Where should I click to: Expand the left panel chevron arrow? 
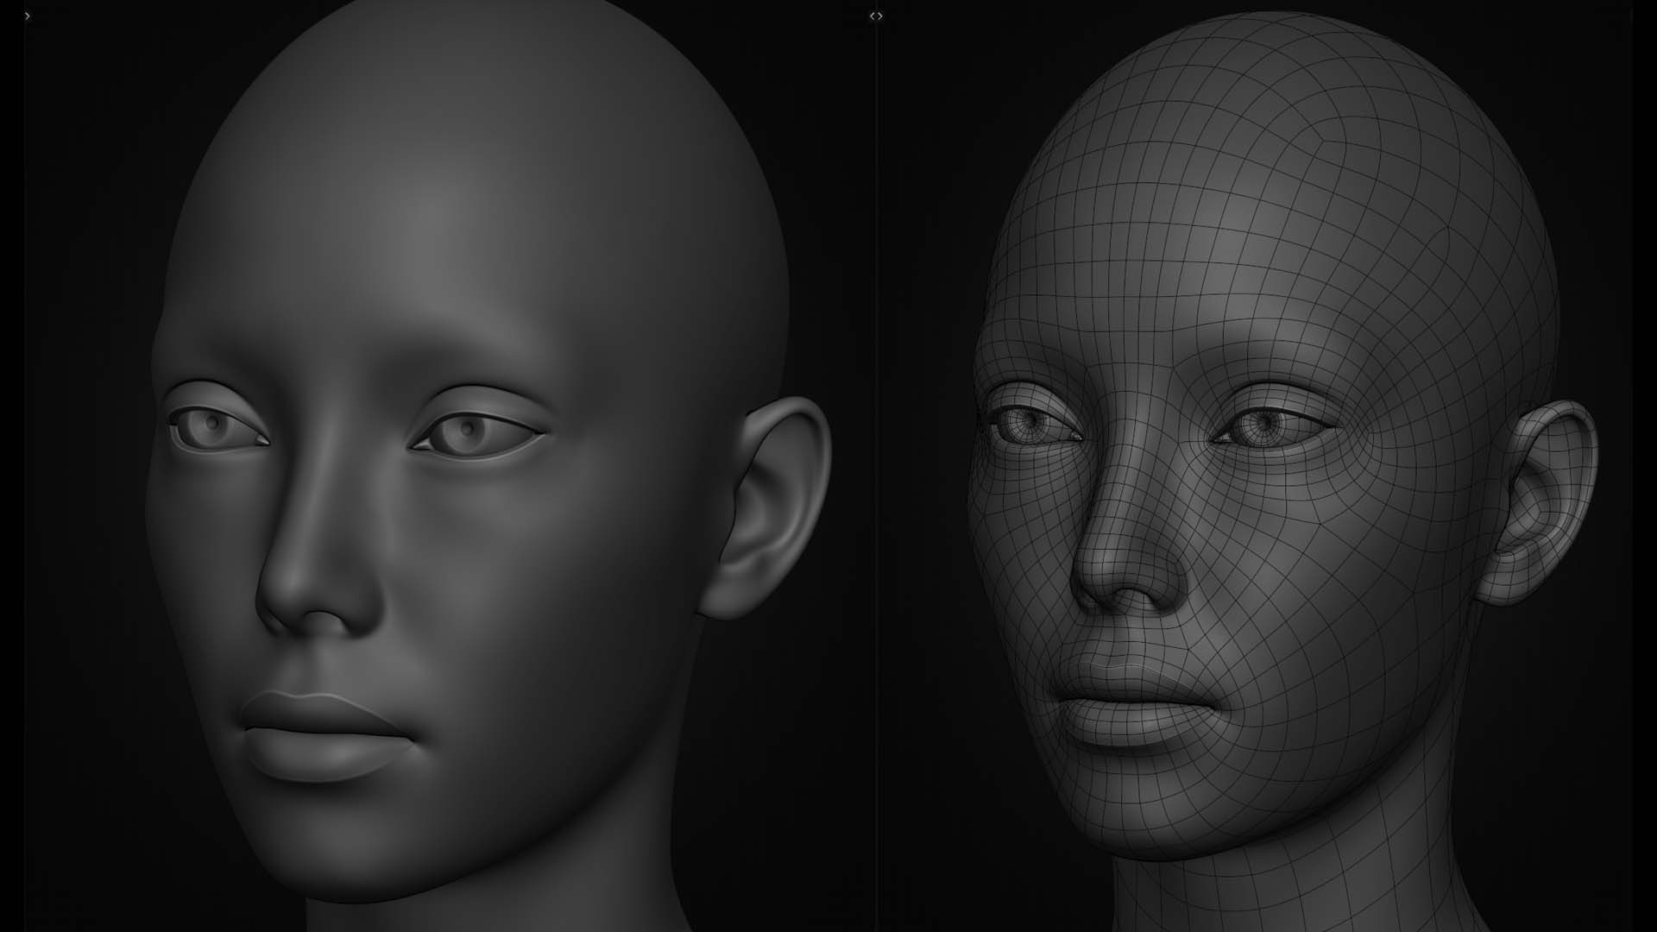[27, 16]
